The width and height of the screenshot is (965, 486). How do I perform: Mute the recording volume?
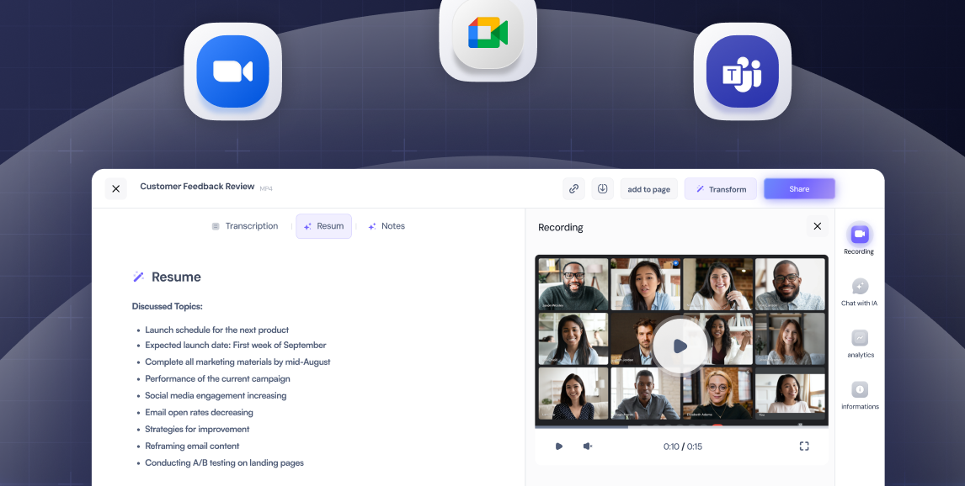(x=588, y=446)
